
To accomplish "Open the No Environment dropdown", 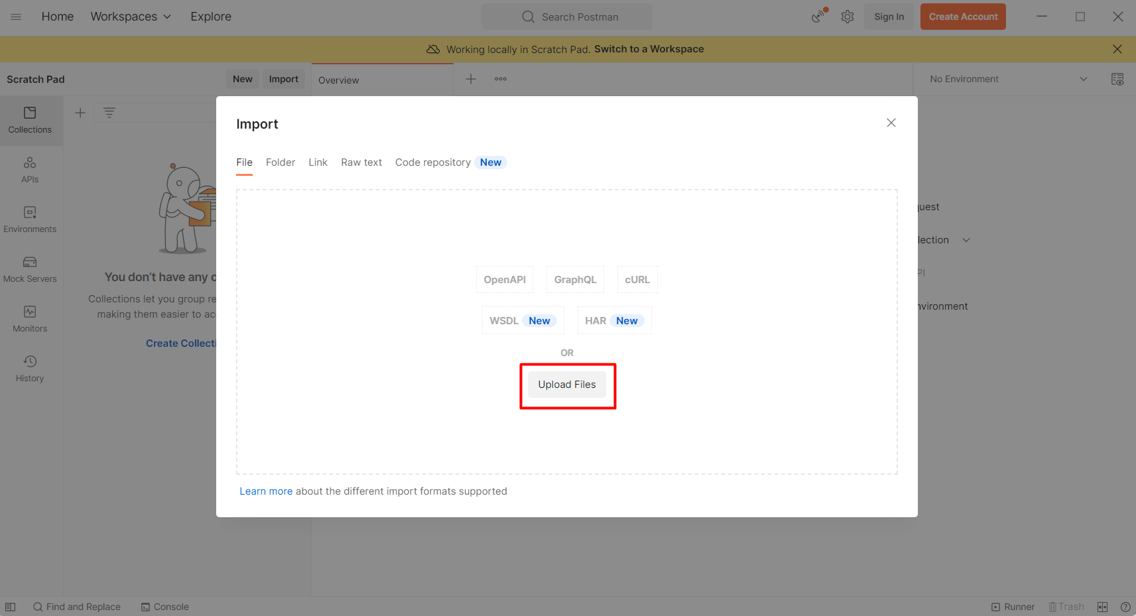I will tap(1007, 79).
